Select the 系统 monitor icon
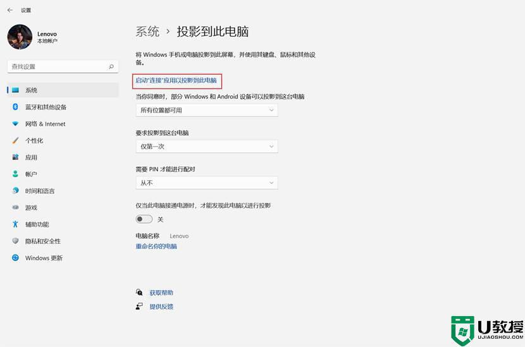 (x=15, y=90)
